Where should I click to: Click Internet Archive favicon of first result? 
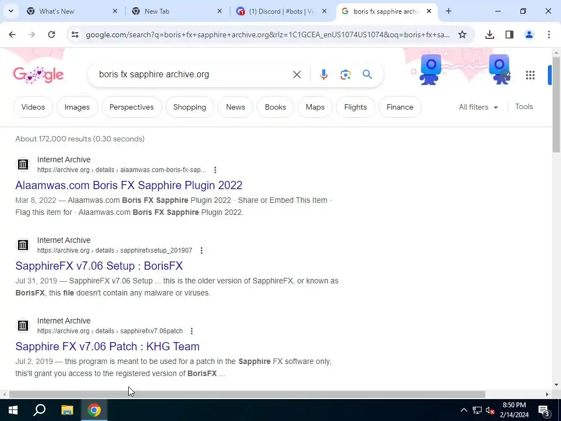(x=23, y=164)
